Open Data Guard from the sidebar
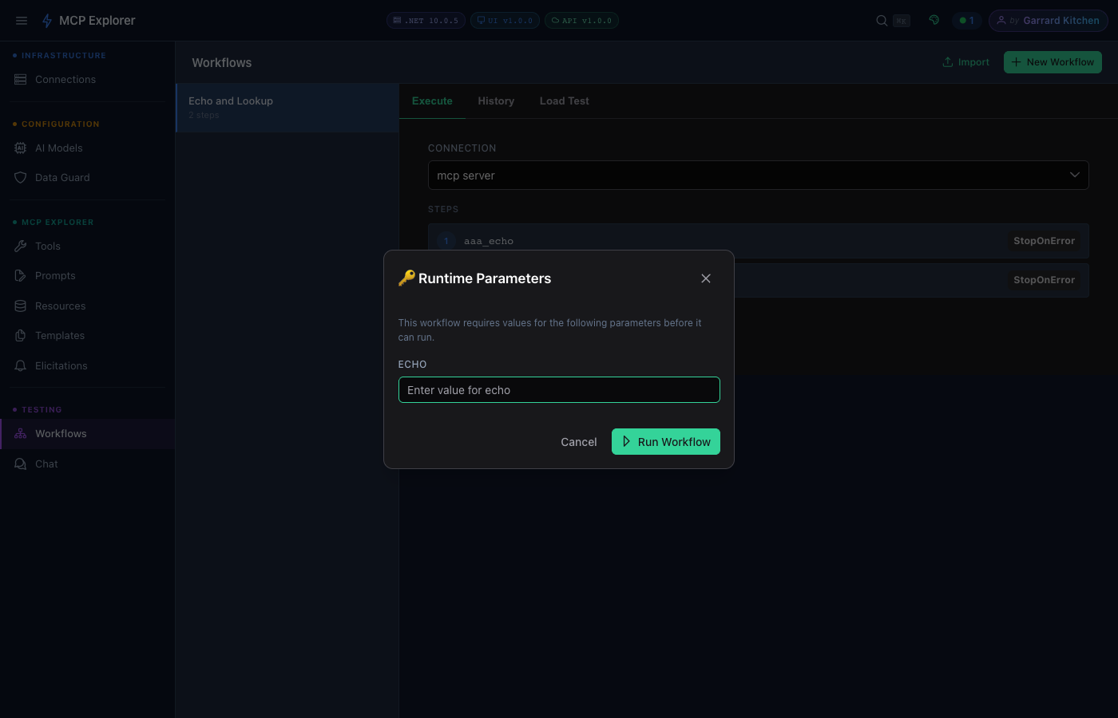Image resolution: width=1118 pixels, height=718 pixels. (x=21, y=177)
